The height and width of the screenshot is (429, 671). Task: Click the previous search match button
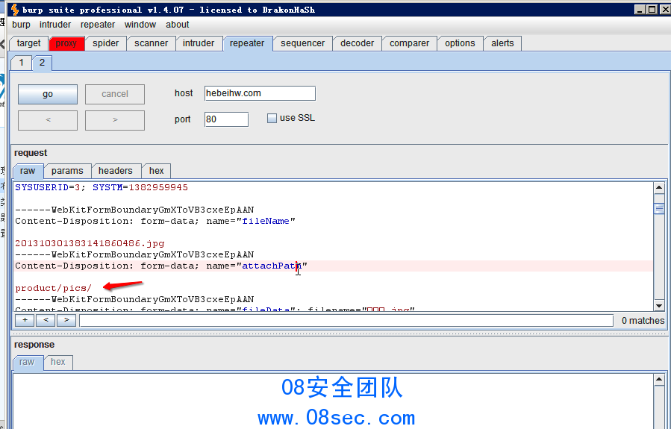(46, 320)
